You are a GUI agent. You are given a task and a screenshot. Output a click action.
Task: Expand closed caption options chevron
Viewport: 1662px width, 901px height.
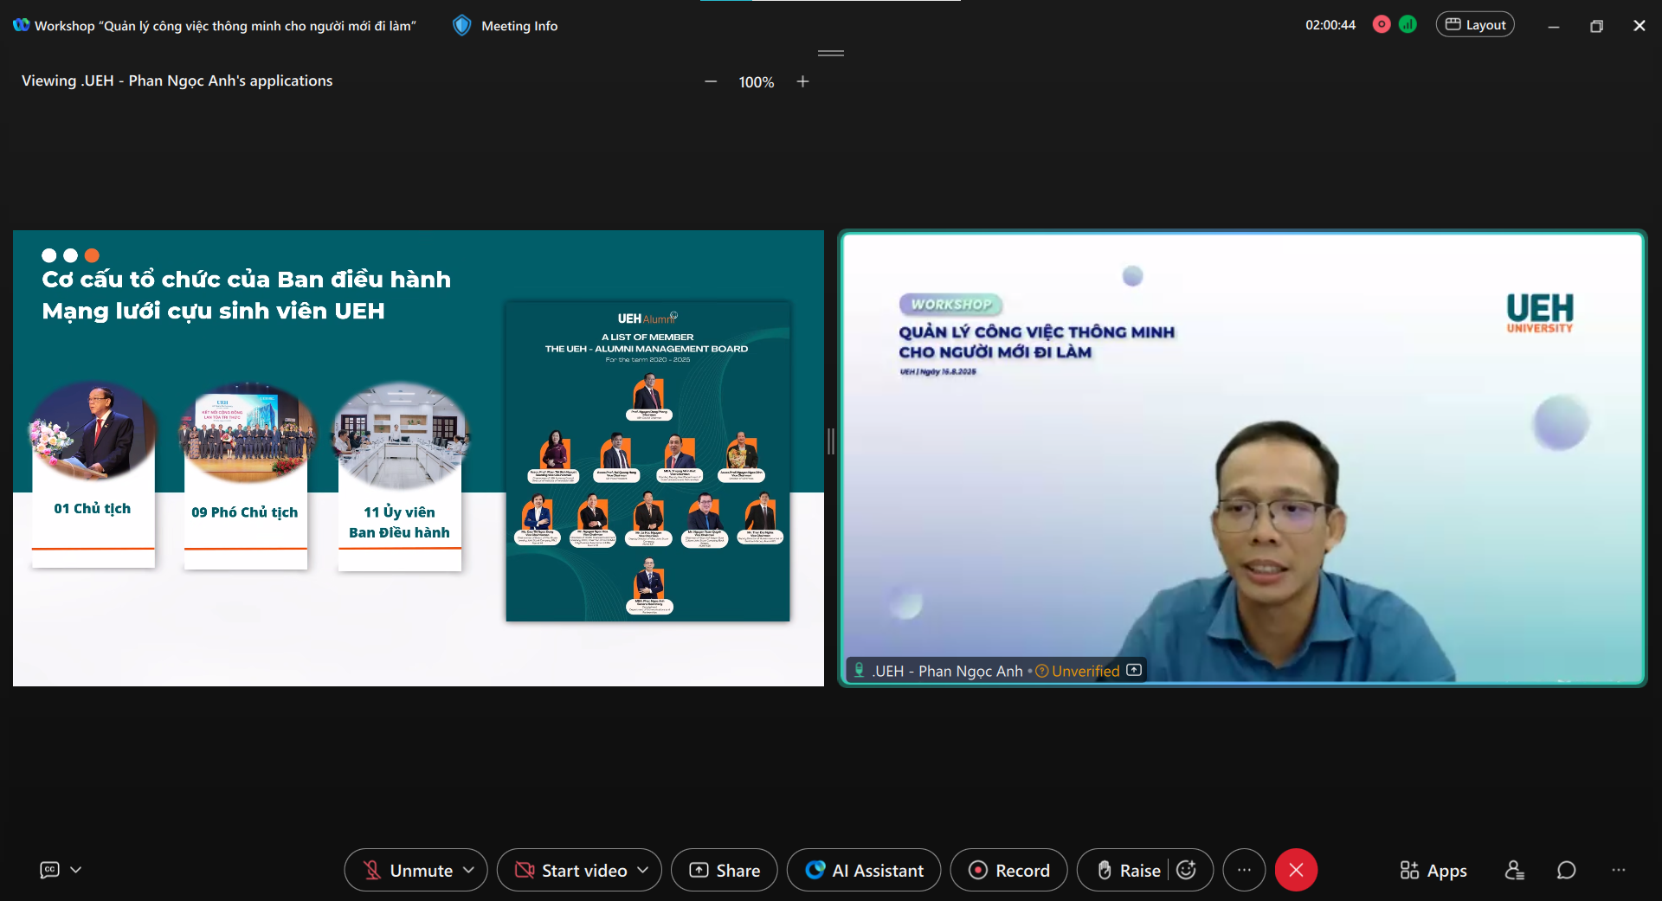[76, 870]
